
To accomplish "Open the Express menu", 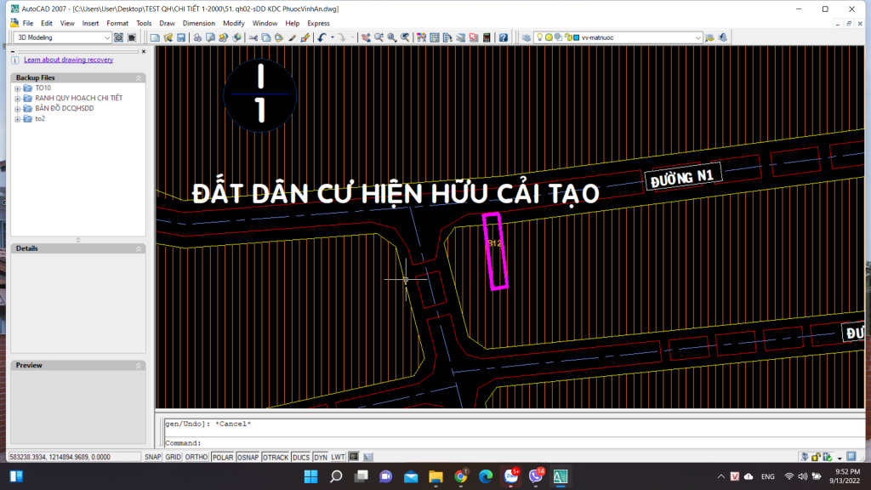I will pos(318,23).
